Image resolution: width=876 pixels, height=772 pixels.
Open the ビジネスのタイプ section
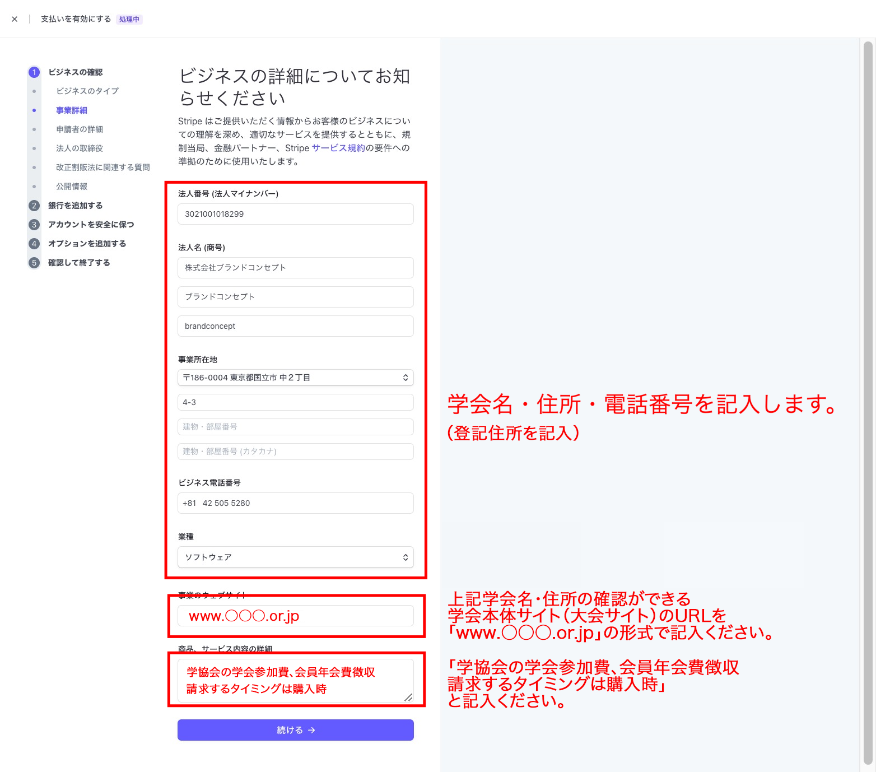87,91
